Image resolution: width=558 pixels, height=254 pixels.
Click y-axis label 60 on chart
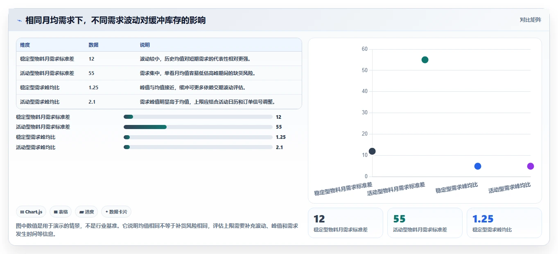pyautogui.click(x=365, y=49)
